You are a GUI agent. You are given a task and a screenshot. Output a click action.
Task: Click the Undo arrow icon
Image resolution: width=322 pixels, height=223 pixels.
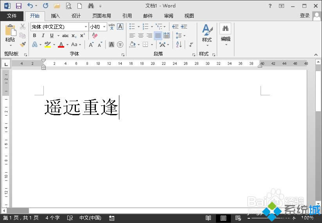pos(30,6)
